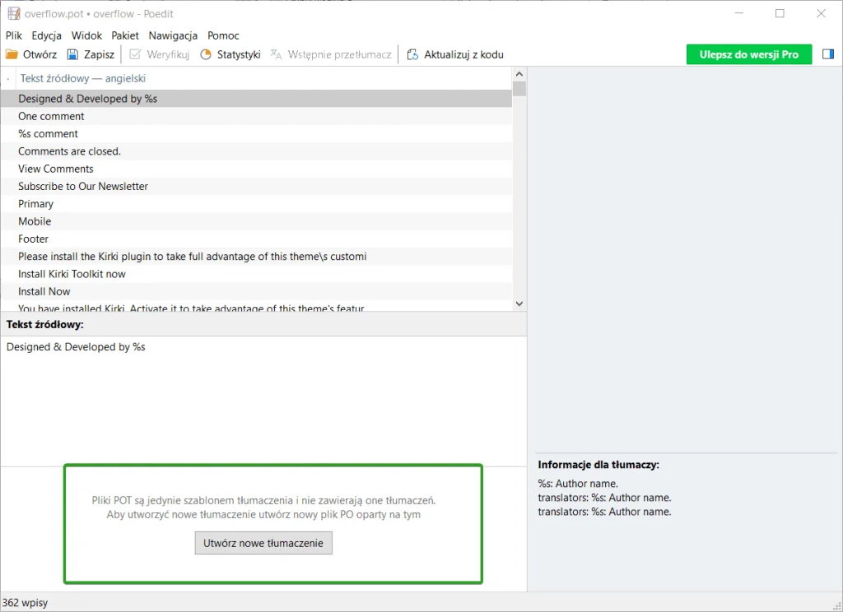Minimize the Poedit window

point(739,13)
